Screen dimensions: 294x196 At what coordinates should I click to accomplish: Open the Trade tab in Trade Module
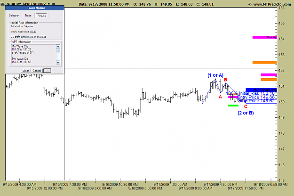28,16
